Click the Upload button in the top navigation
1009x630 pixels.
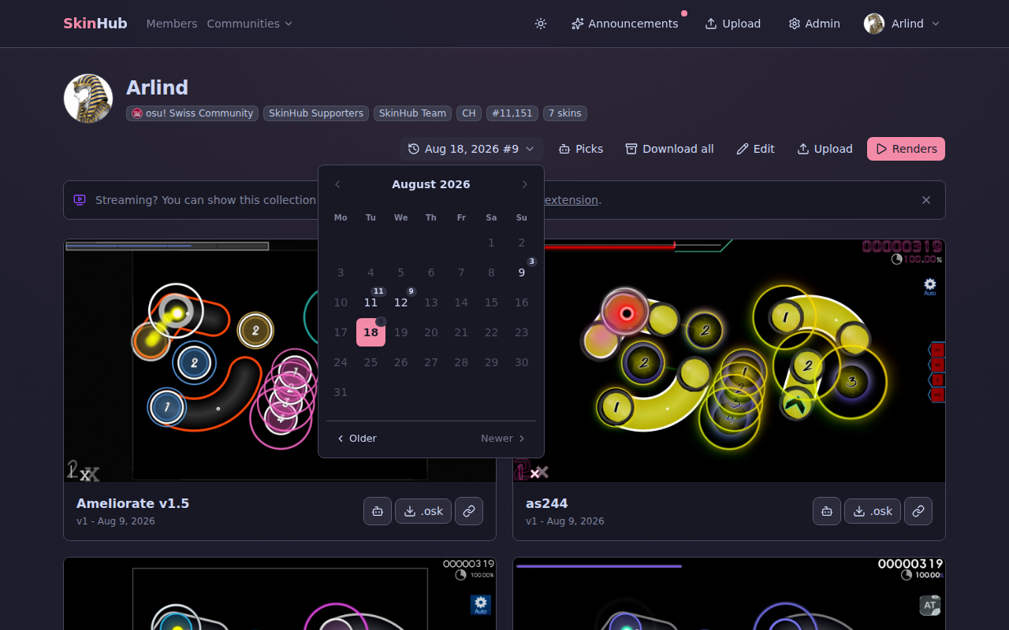tap(733, 24)
